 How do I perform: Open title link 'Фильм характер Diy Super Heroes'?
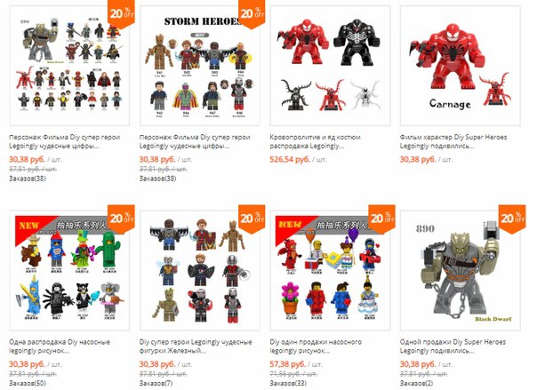(453, 137)
